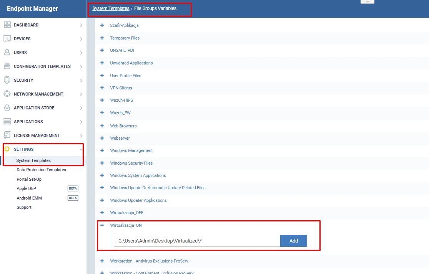
Task: Open Data Protection Templates submenu item
Action: tap(41, 170)
